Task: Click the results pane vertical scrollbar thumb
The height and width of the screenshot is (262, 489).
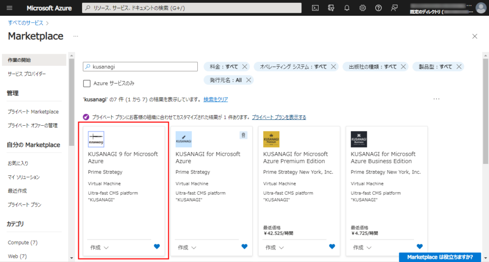Action: pyautogui.click(x=486, y=111)
